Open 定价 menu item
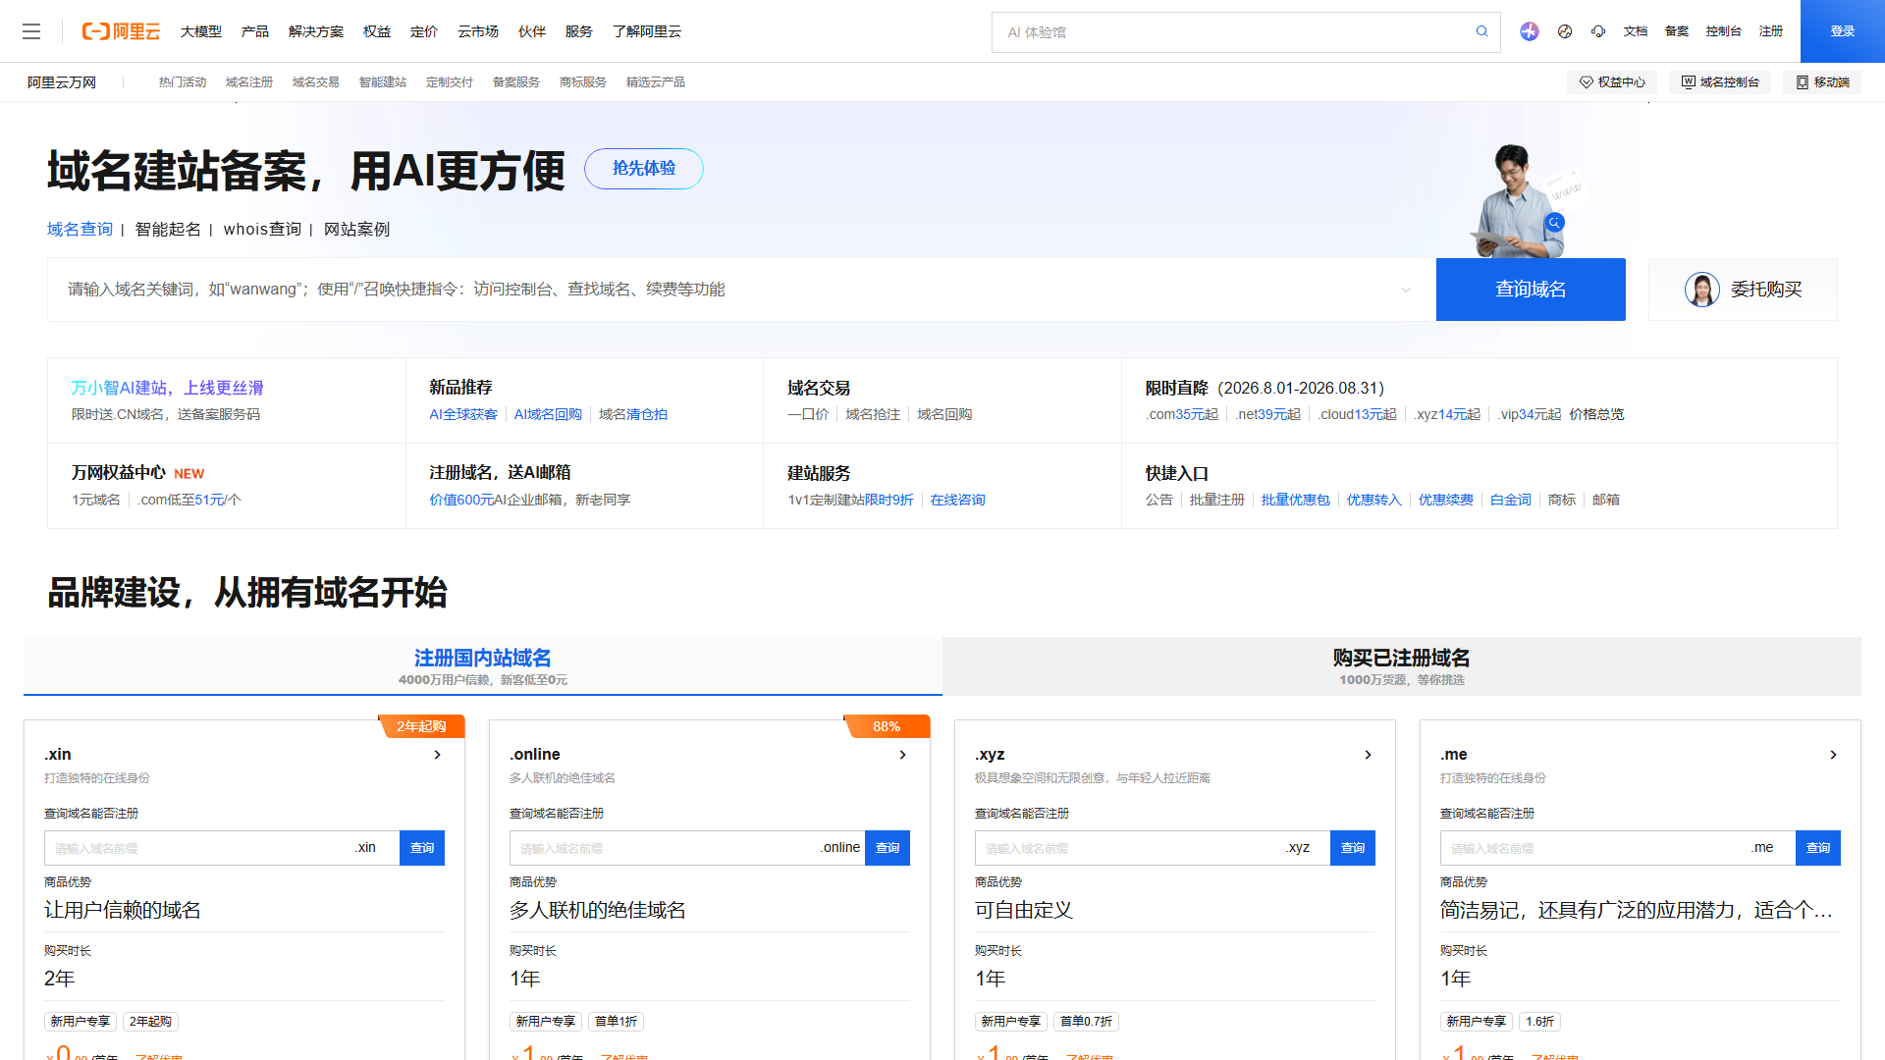The width and height of the screenshot is (1885, 1060). pyautogui.click(x=424, y=31)
